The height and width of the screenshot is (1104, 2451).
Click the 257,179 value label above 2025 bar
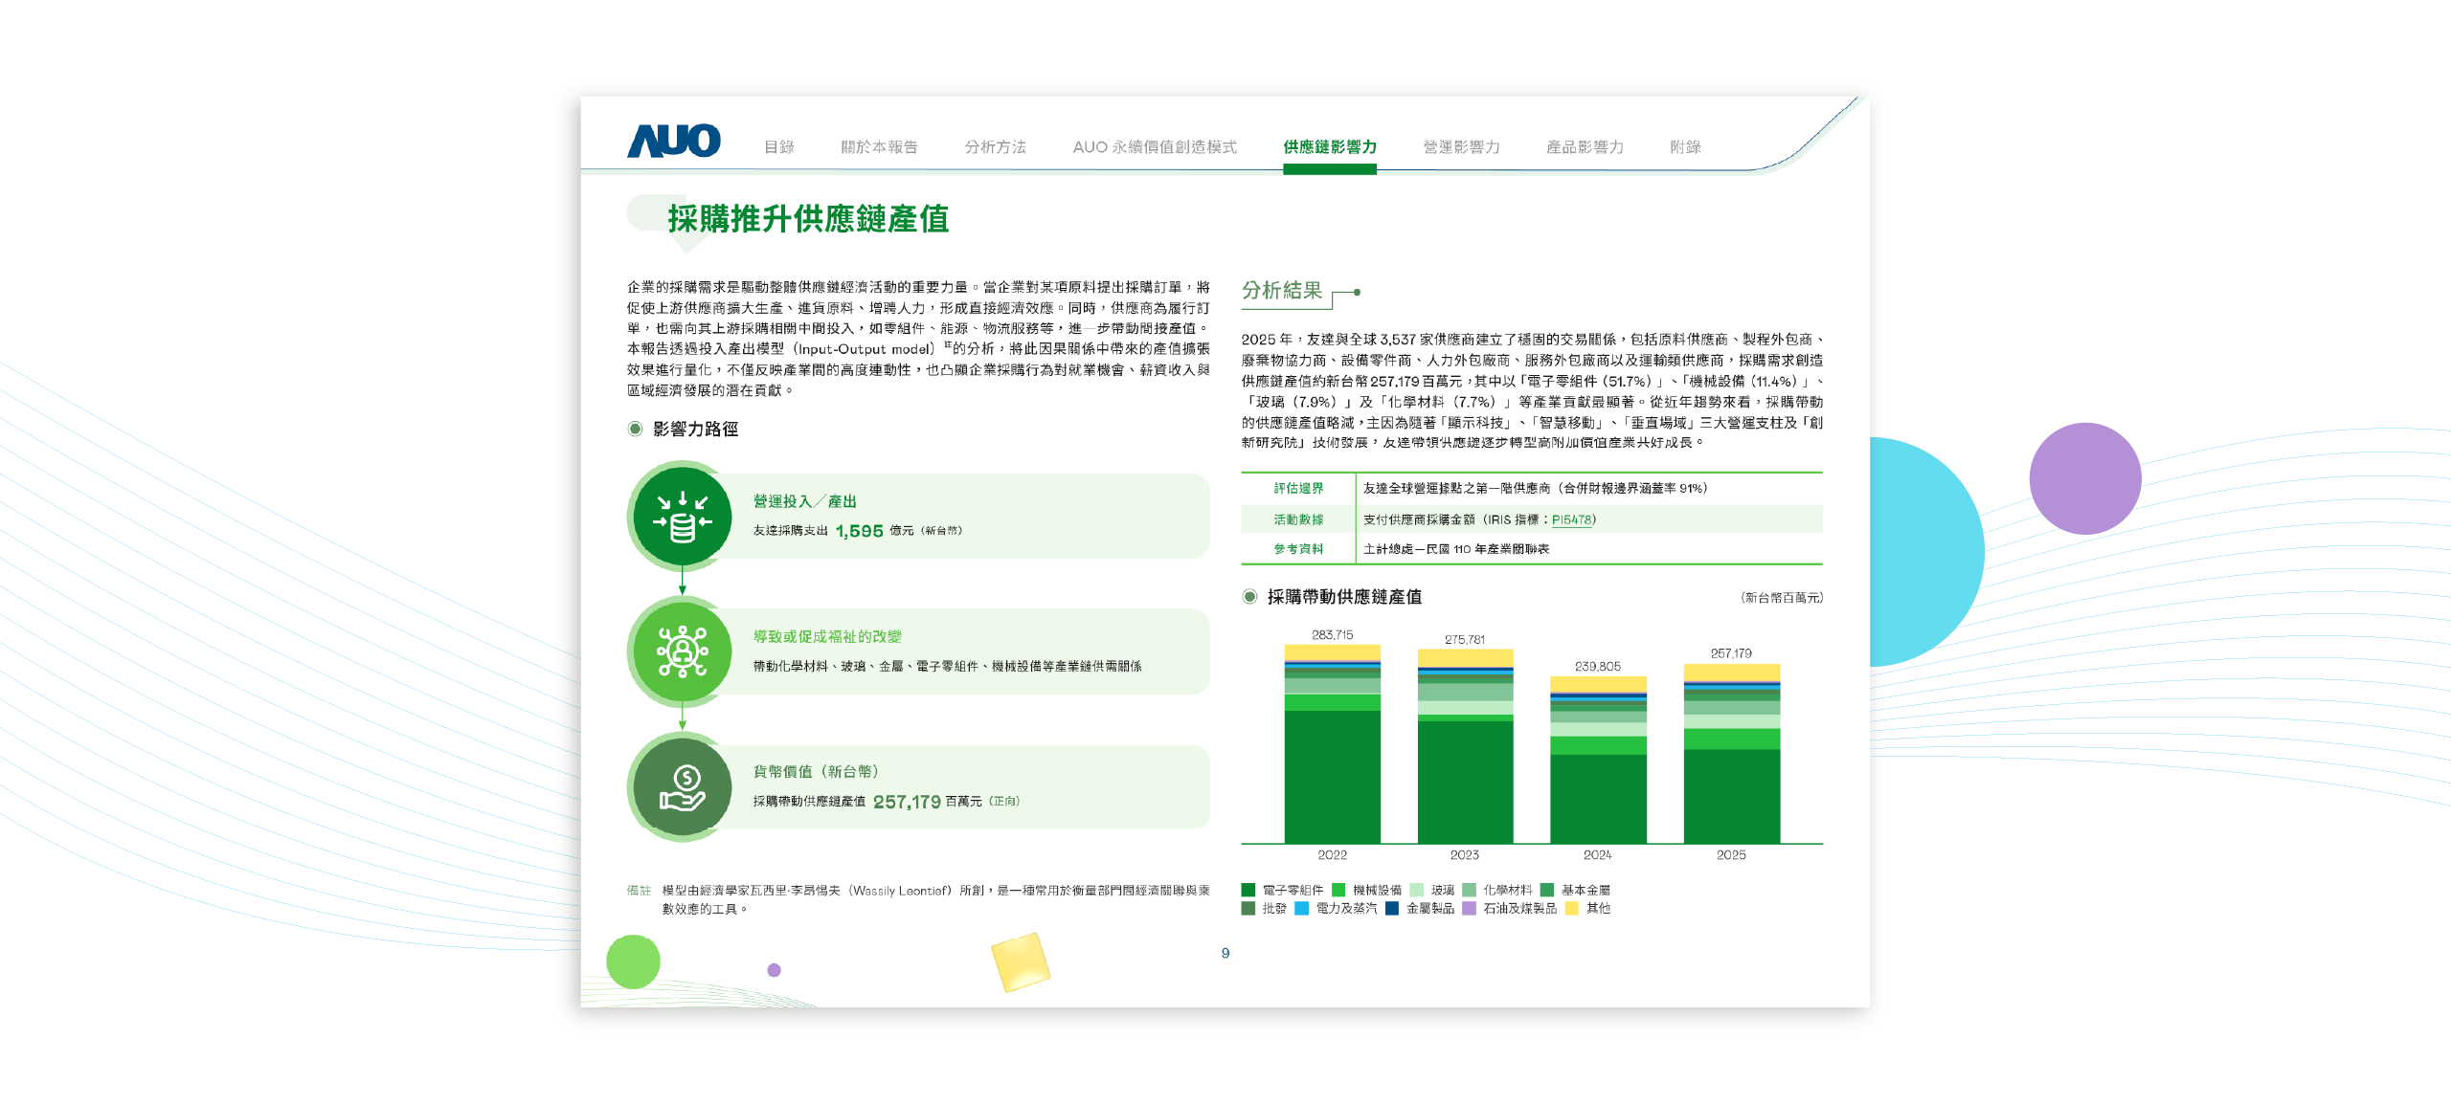1731,654
